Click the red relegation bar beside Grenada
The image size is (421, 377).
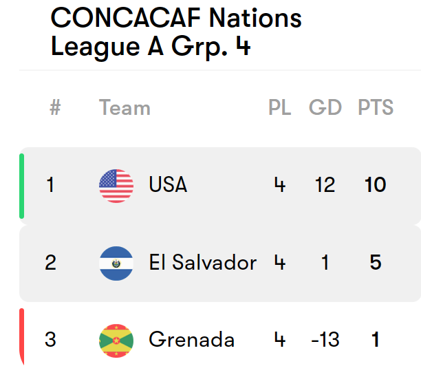click(x=22, y=337)
